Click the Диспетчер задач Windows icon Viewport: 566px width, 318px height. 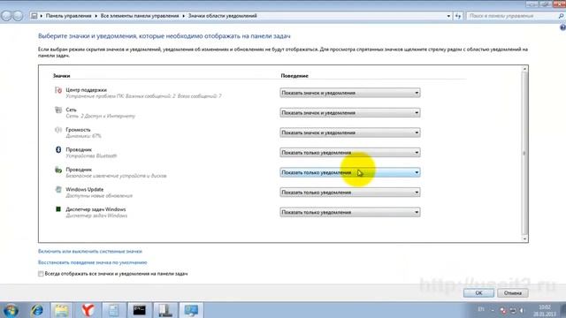[58, 209]
